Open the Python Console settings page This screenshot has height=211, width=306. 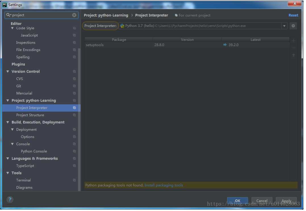tap(34, 151)
